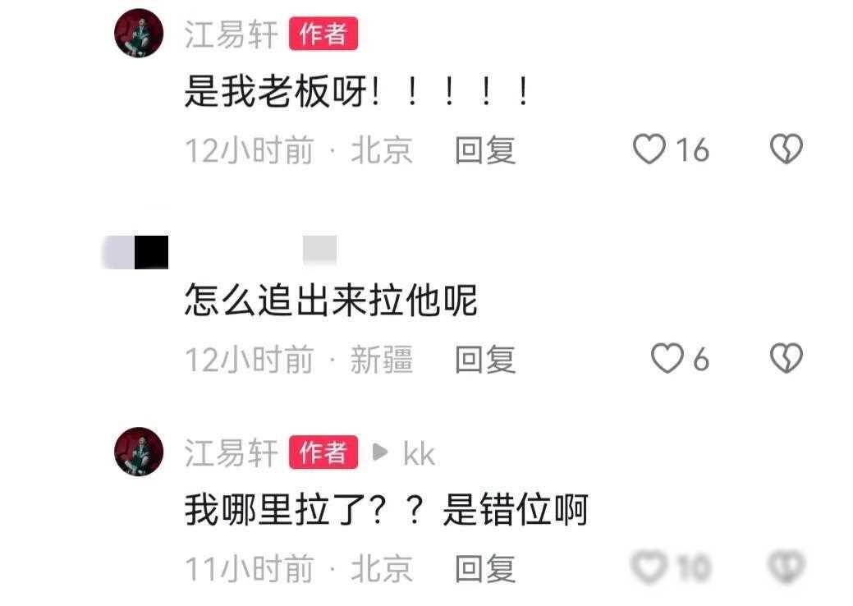Screen dimensions: 853x606
Task: Like the comment 怎么追出来拉他呢
Action: point(667,359)
